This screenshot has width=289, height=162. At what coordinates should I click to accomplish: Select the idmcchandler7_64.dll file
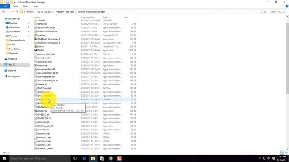47,81
